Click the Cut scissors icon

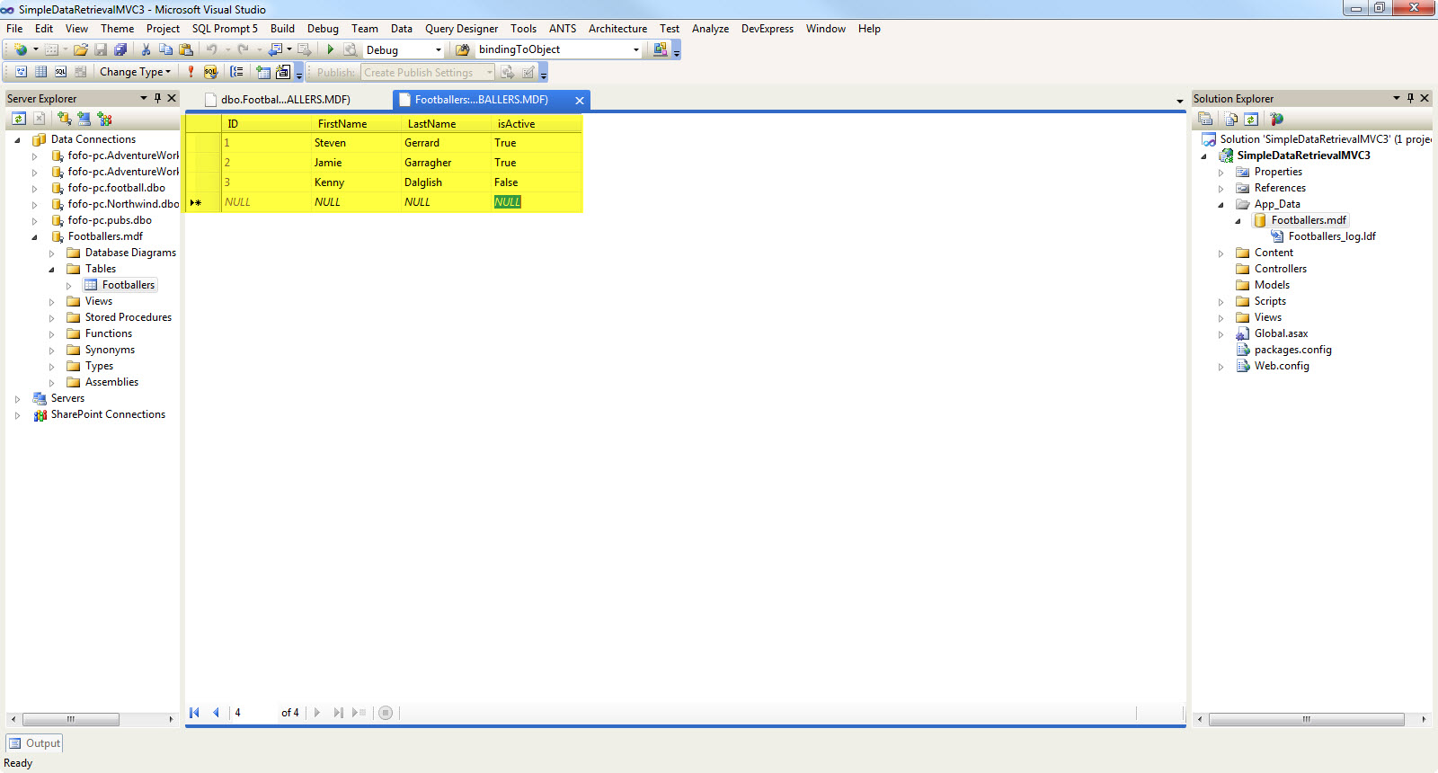[x=146, y=49]
